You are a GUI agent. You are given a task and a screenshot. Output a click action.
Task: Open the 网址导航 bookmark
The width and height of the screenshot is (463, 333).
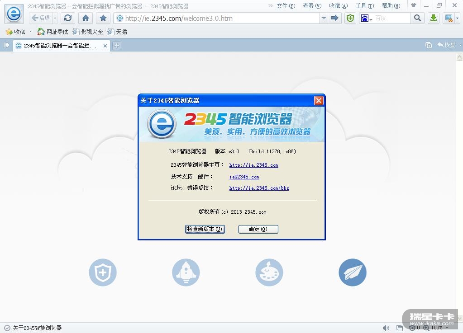coord(53,32)
